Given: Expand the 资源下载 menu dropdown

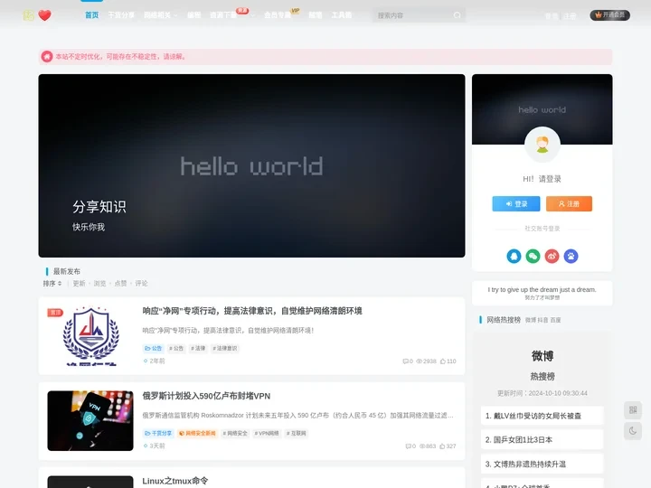Looking at the screenshot, I should [232, 15].
